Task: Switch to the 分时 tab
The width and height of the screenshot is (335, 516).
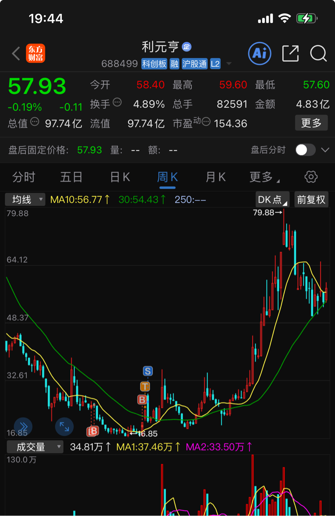Action: tap(24, 177)
